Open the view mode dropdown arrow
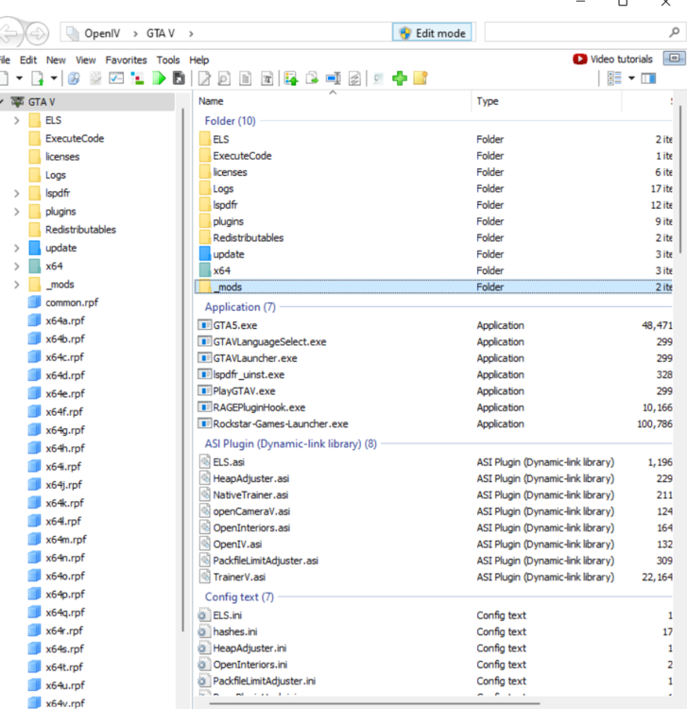This screenshot has width=687, height=709. click(631, 78)
